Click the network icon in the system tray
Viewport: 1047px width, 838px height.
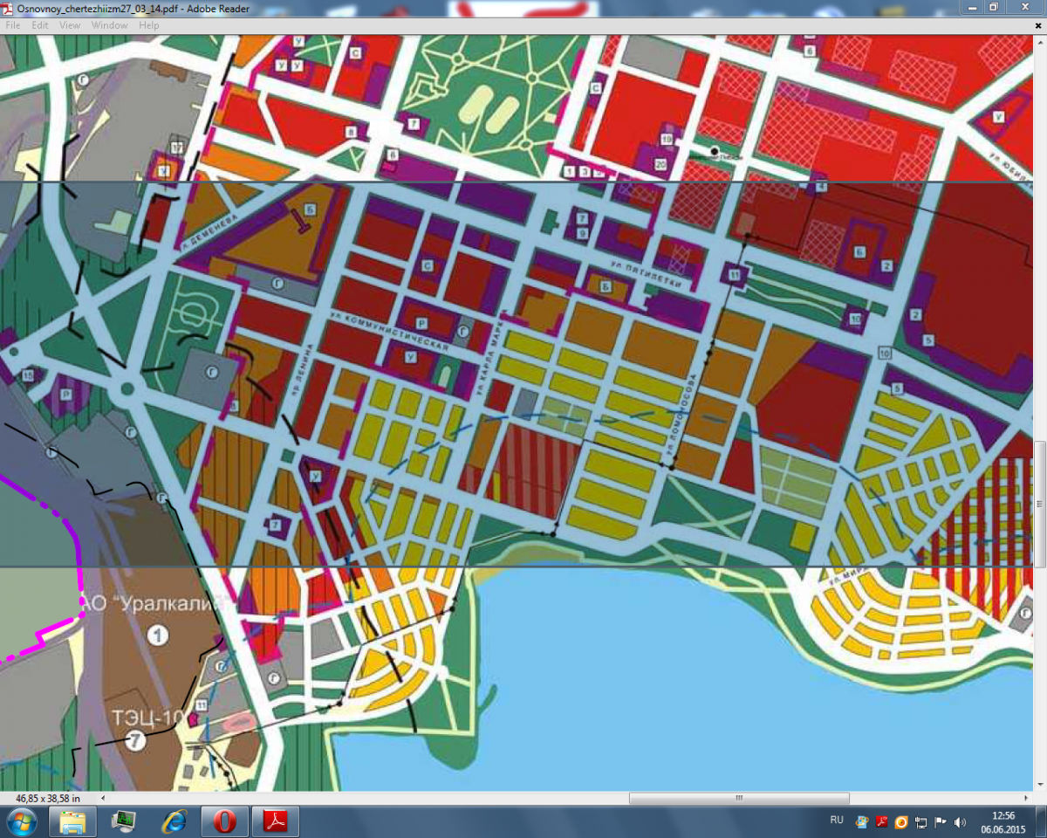(921, 821)
